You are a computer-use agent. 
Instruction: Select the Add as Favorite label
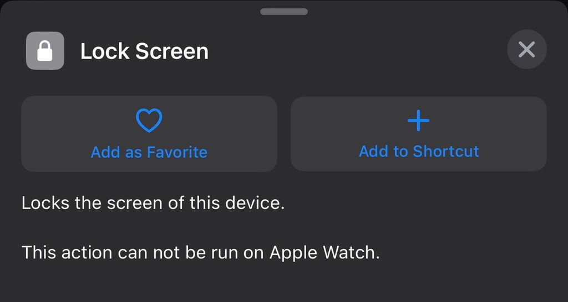149,152
